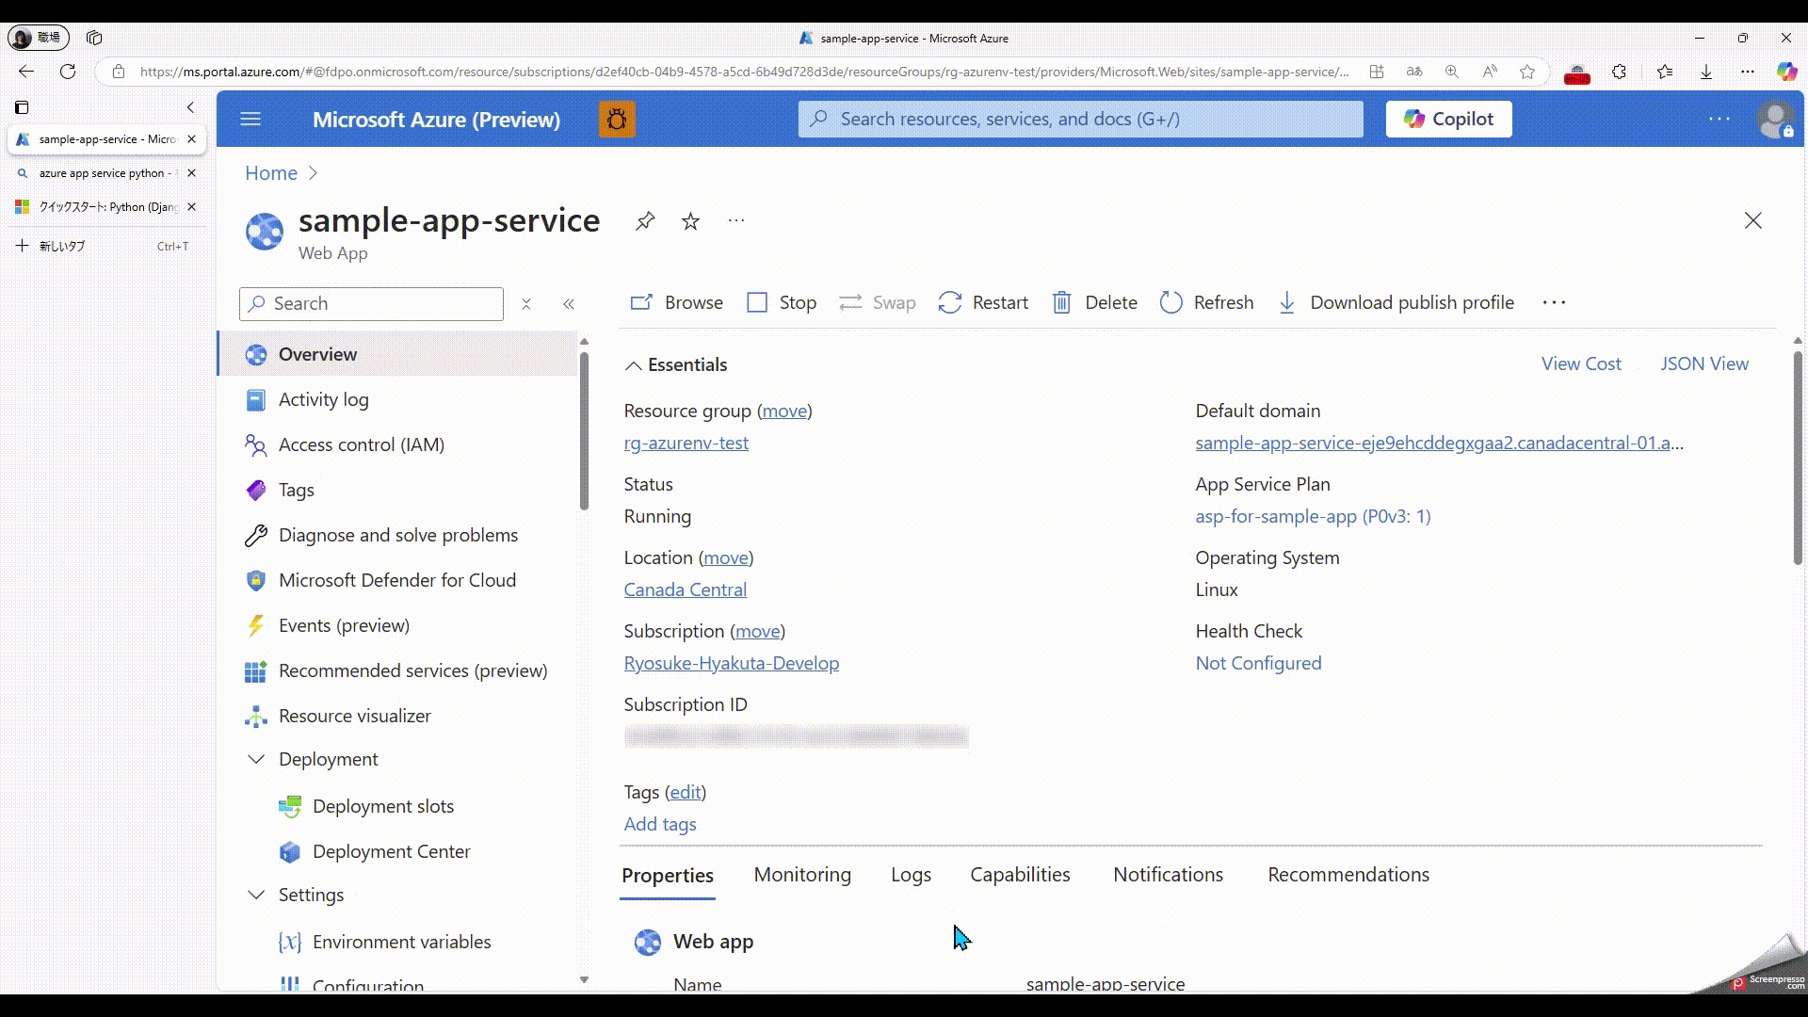This screenshot has height=1017, width=1808.
Task: Open JSON View
Action: (x=1704, y=364)
